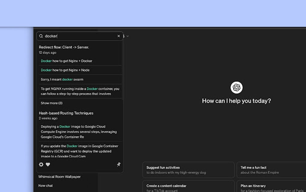Image resolution: width=306 pixels, height=192 pixels.
Task: Clear the search with the X icon
Action: pyautogui.click(x=118, y=36)
